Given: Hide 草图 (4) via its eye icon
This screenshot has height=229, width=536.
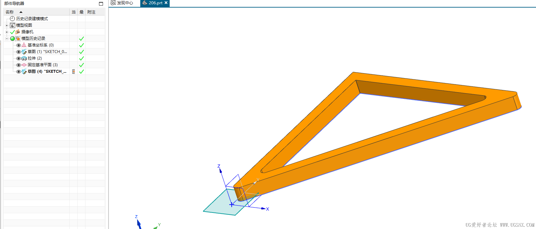Looking at the screenshot, I should point(18,72).
